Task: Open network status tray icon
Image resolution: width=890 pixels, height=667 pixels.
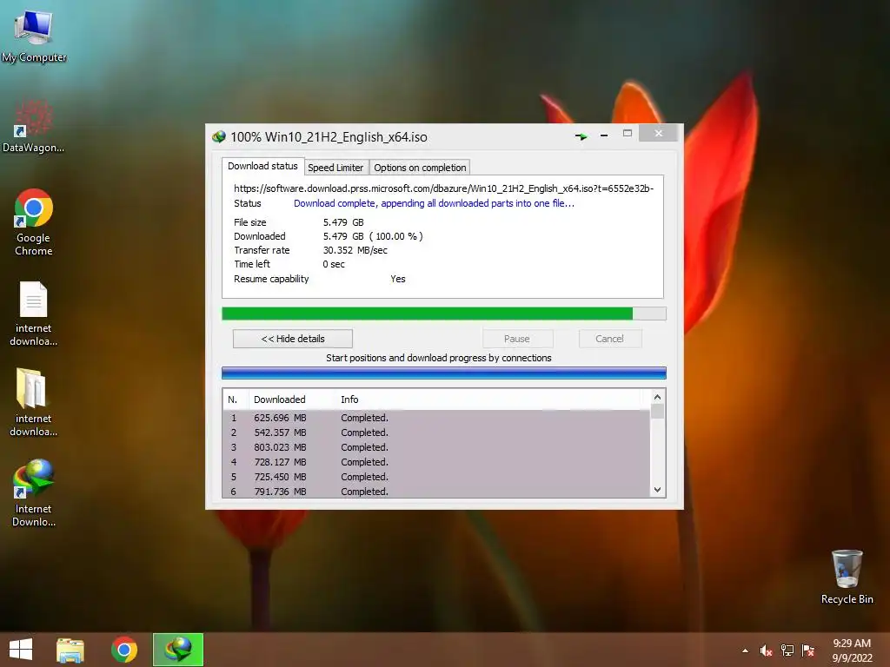Action: click(787, 650)
